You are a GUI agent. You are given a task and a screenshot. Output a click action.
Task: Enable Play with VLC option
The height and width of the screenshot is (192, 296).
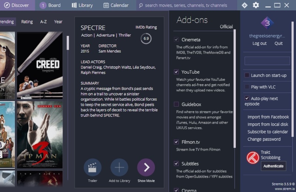click(247, 87)
